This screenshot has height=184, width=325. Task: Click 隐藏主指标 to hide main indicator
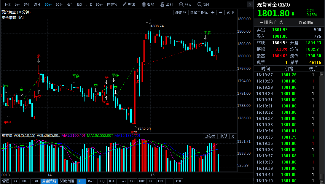(199, 12)
